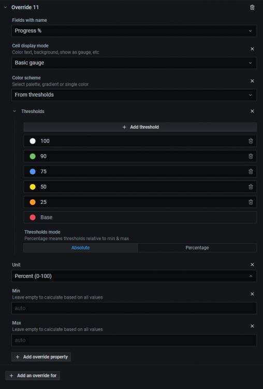Open the blue color swatch for threshold 75
Screen dimensions: 263x389
33,172
